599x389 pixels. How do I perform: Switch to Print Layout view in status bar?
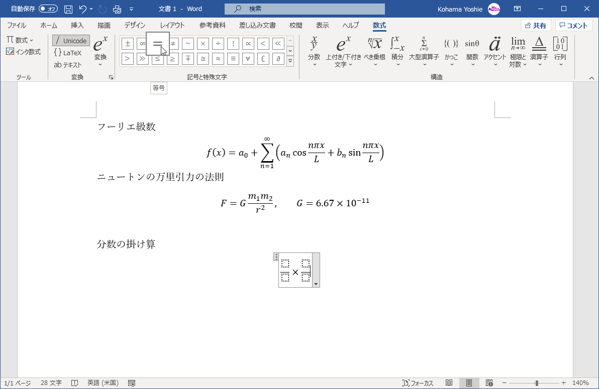(469, 383)
